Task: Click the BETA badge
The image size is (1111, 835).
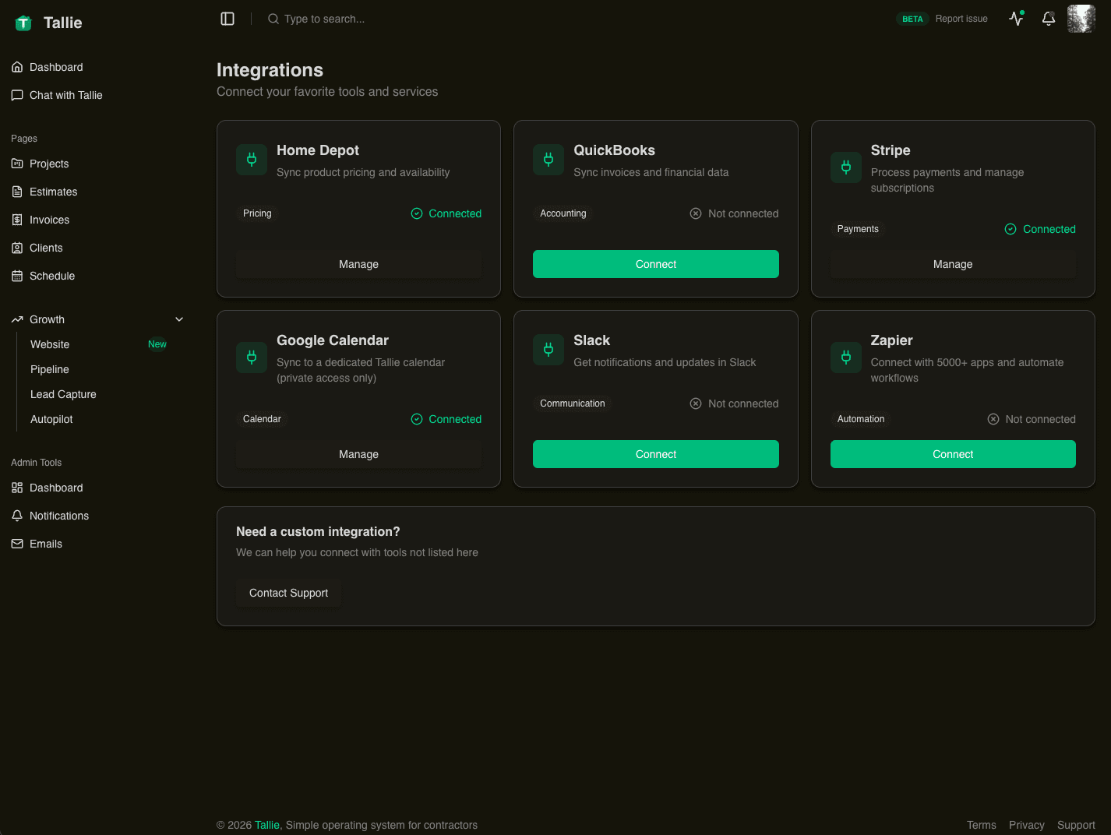Action: [x=912, y=19]
